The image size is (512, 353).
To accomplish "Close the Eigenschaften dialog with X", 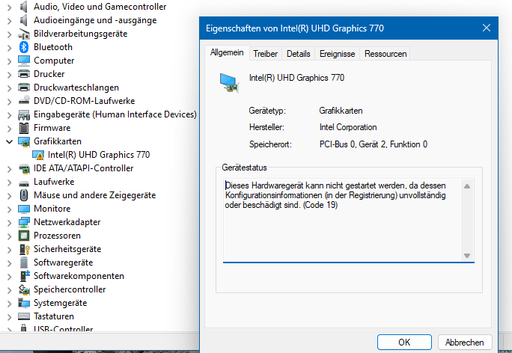I will pos(487,28).
